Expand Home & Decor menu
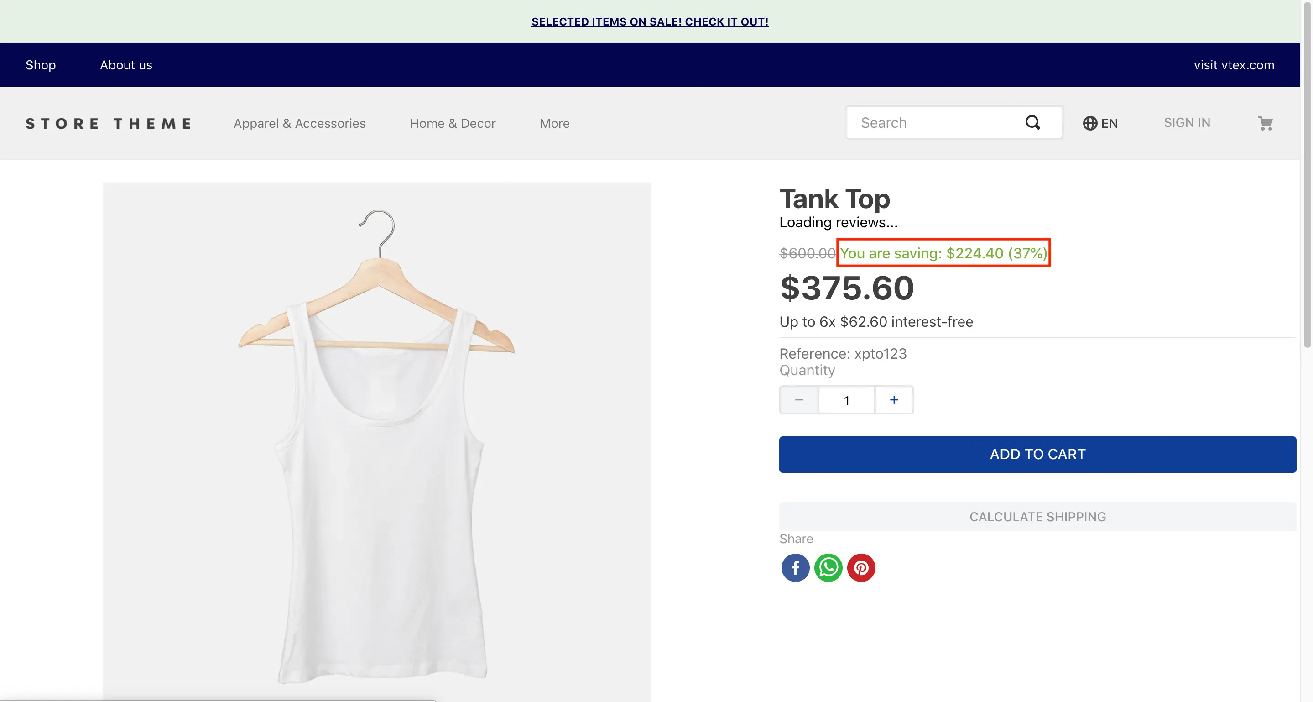 pos(452,123)
